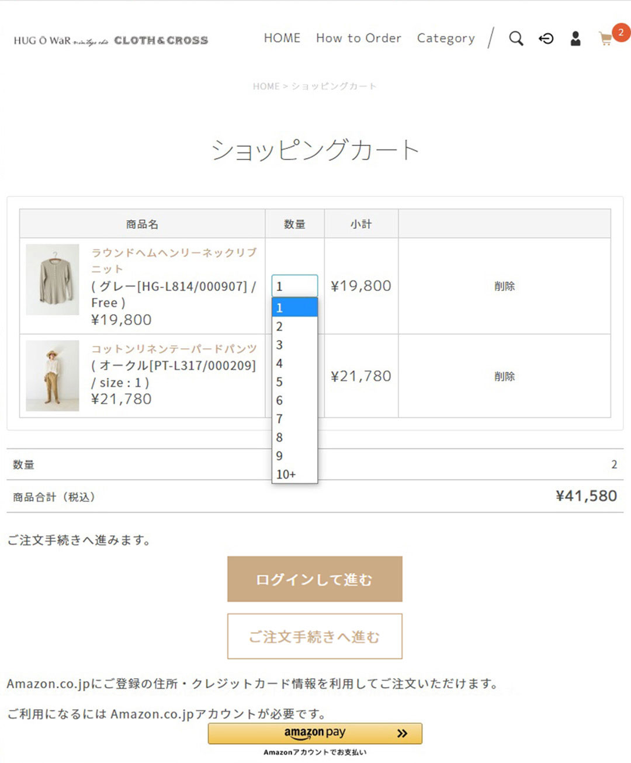This screenshot has height=763, width=631.
Task: Pay with the Amazon Pay button
Action: (x=315, y=733)
